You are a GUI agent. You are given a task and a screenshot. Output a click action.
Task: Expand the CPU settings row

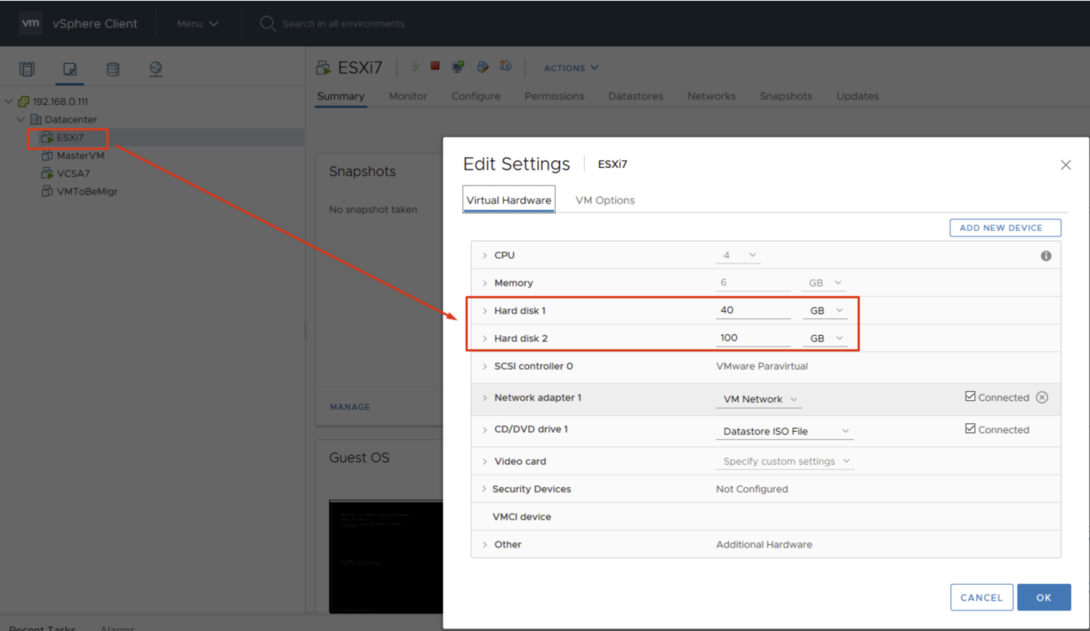tap(485, 255)
